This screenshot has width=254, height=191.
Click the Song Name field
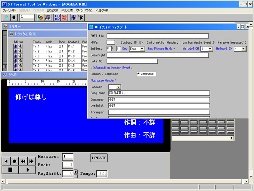coord(159,93)
